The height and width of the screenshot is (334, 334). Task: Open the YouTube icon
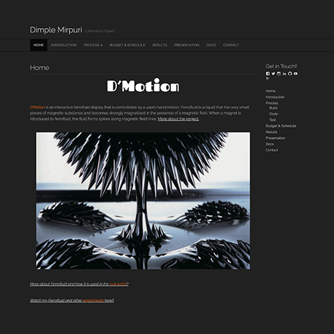coord(295,73)
